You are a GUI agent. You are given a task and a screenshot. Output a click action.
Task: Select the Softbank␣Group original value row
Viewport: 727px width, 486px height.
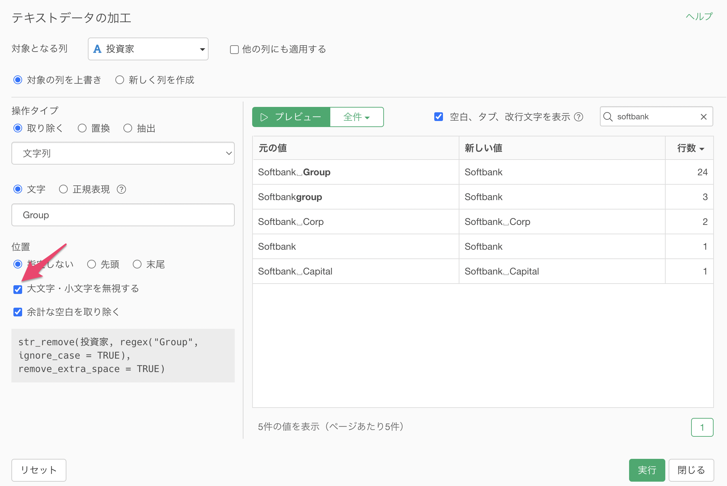pos(355,172)
